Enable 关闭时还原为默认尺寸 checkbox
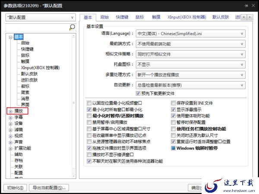The image size is (259, 194). pos(173,135)
